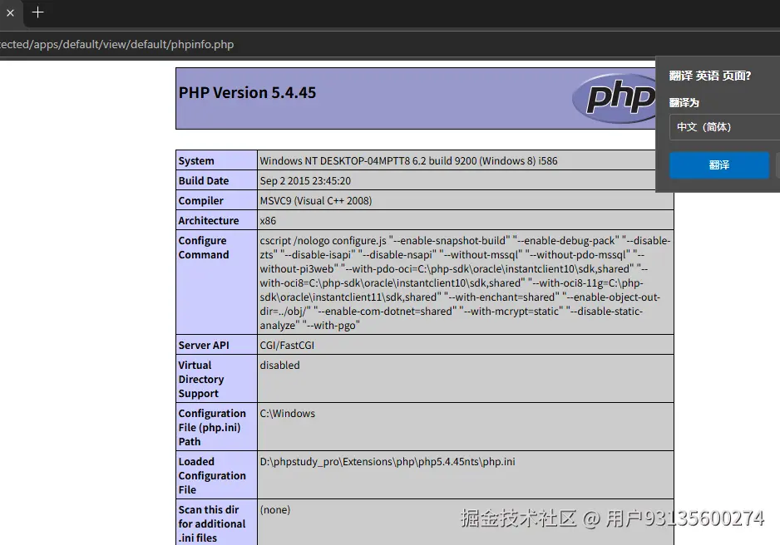Click the 翻译 英语 页面? popup title

click(x=710, y=76)
